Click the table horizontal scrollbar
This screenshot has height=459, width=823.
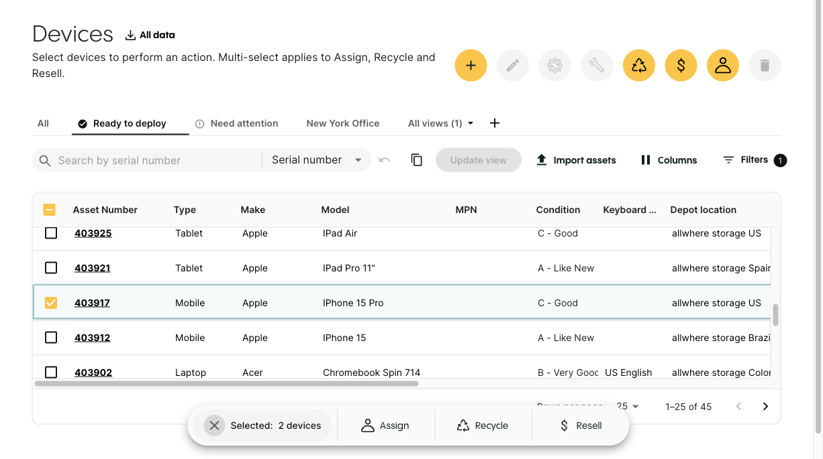pyautogui.click(x=226, y=384)
